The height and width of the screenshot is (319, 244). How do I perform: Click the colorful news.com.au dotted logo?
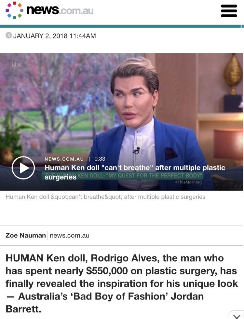tap(14, 10)
